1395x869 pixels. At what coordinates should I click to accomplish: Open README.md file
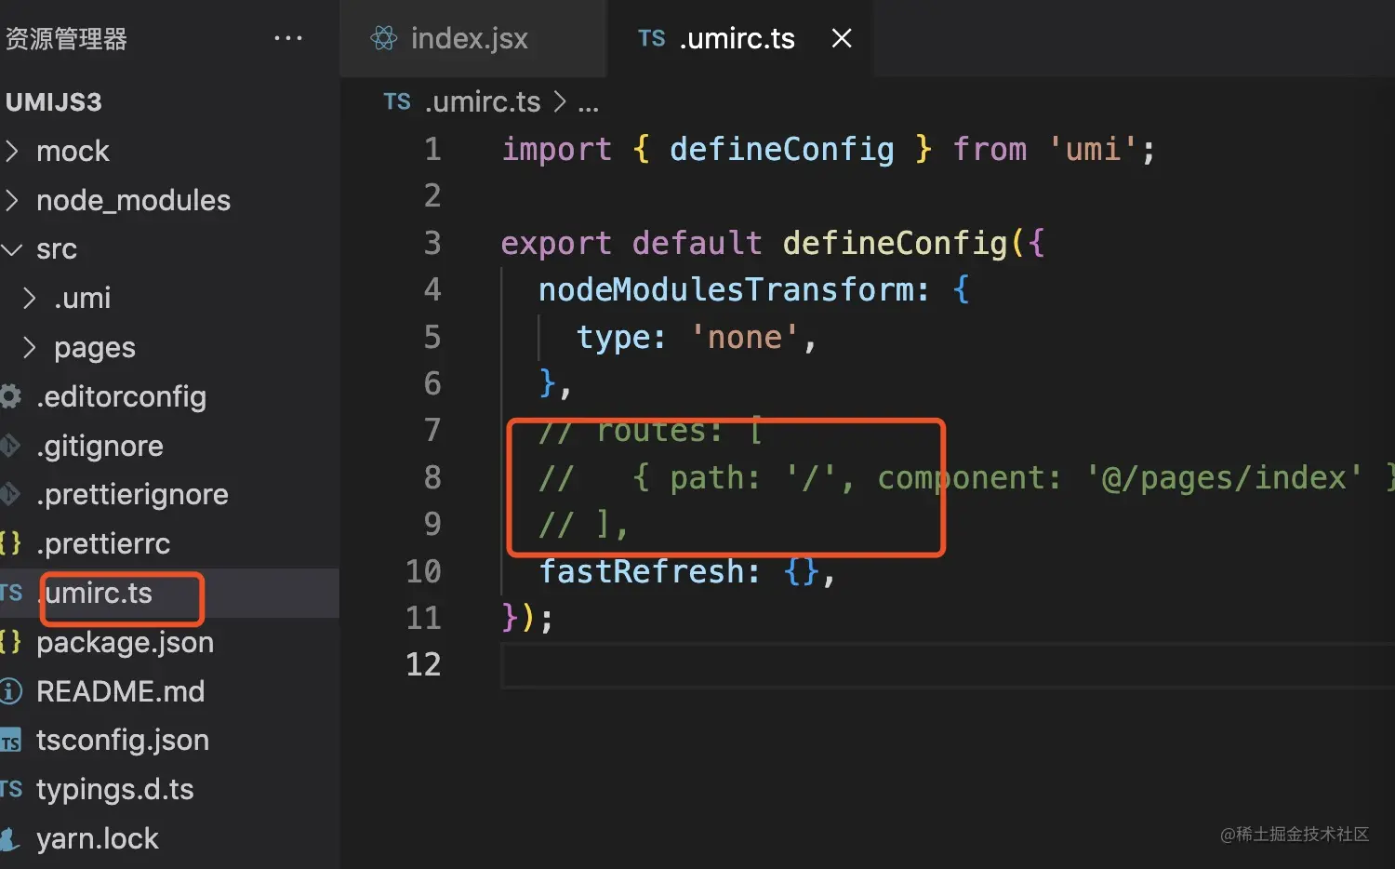[x=120, y=691]
